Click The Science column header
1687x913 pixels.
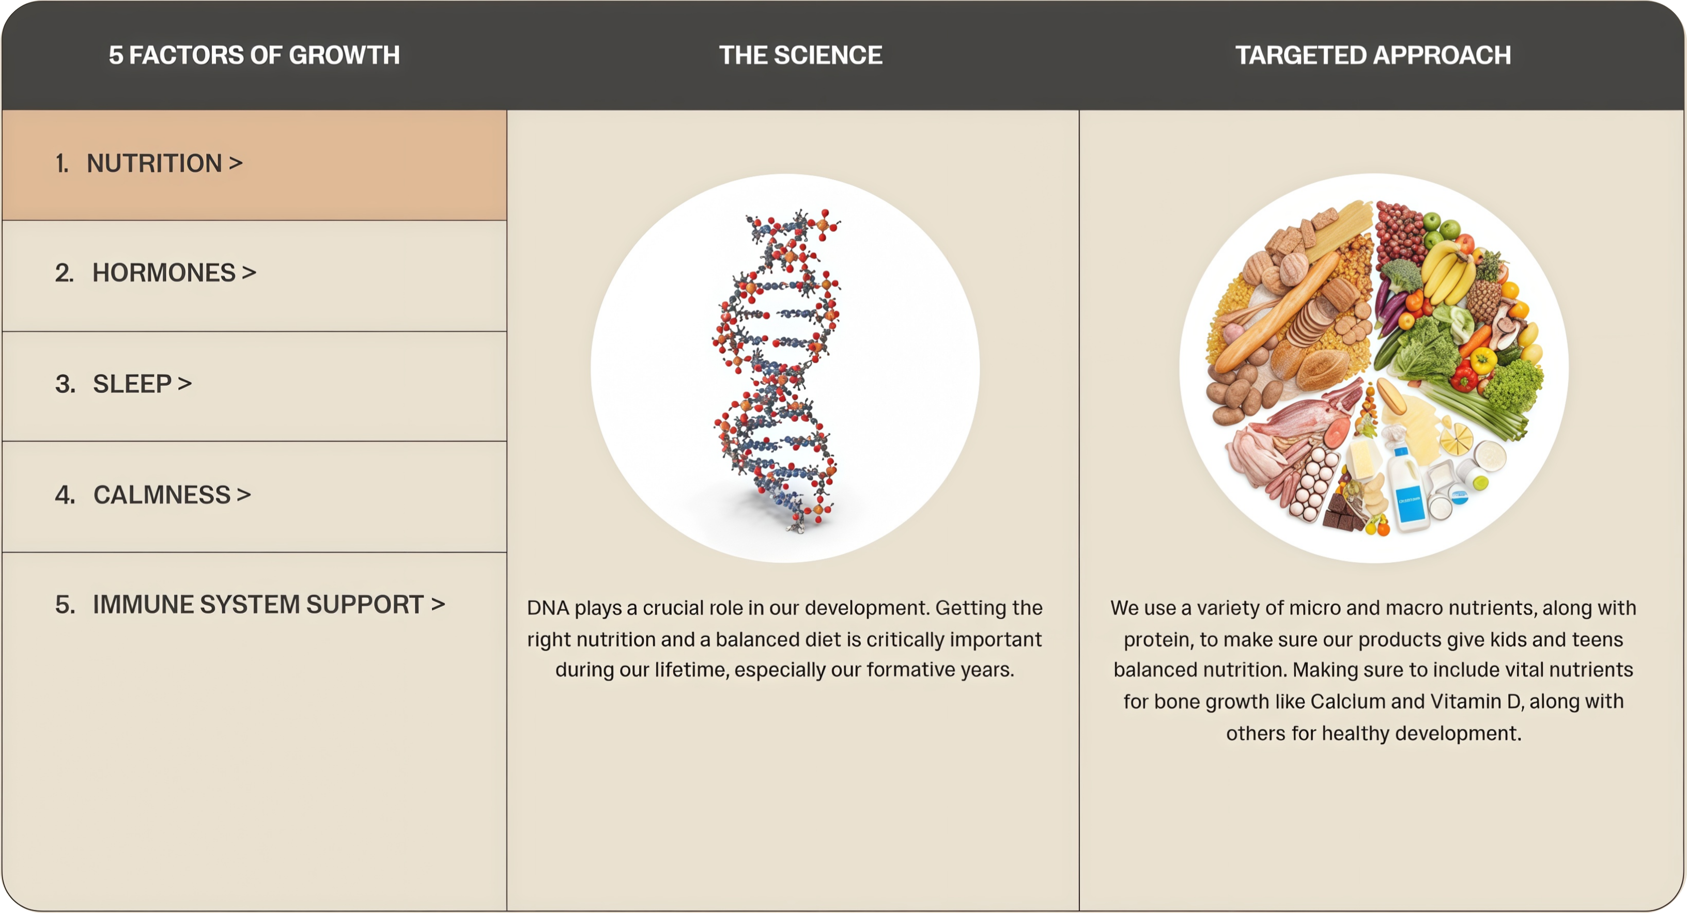(x=800, y=55)
